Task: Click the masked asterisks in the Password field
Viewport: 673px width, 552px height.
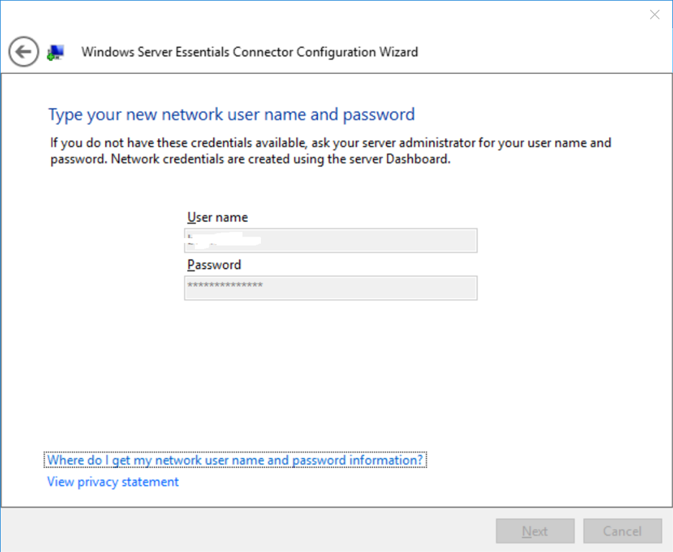Action: click(x=225, y=286)
